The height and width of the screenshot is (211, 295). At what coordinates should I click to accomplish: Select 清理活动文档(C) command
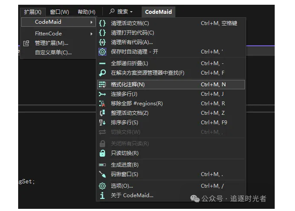(x=171, y=23)
